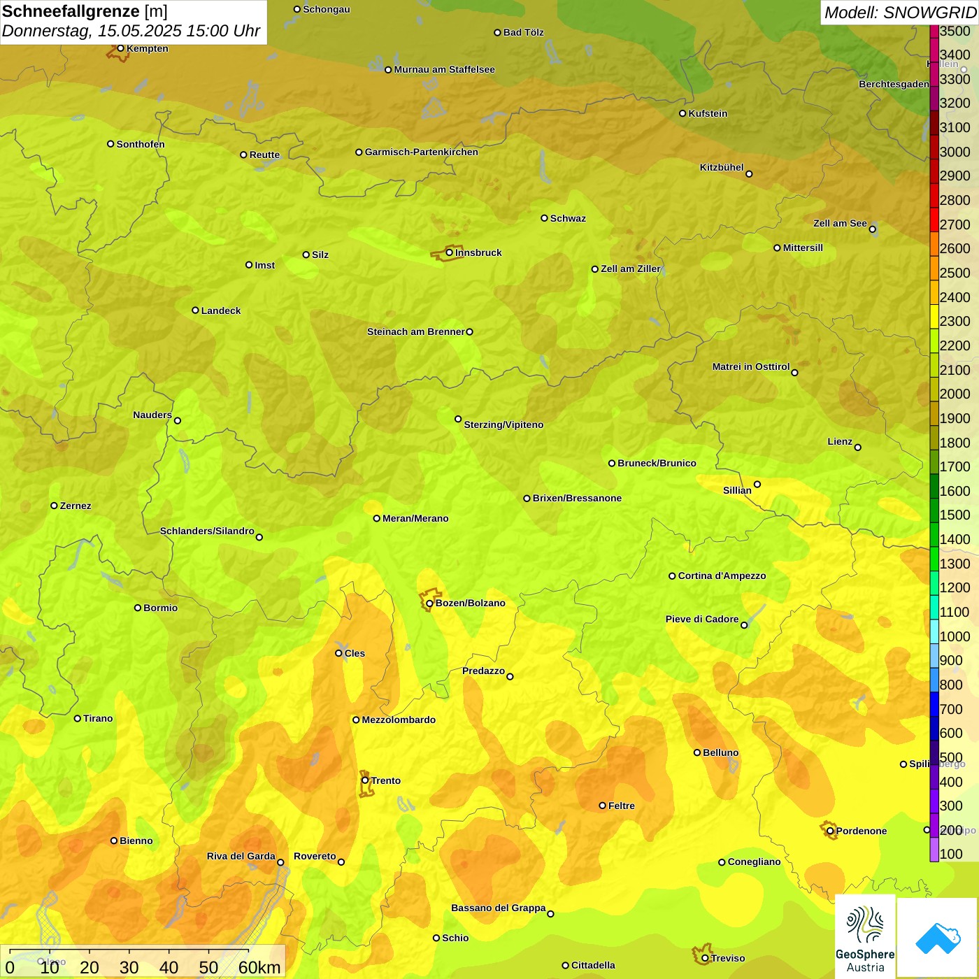Select the 2300 yellow legend swatch

[x=934, y=316]
